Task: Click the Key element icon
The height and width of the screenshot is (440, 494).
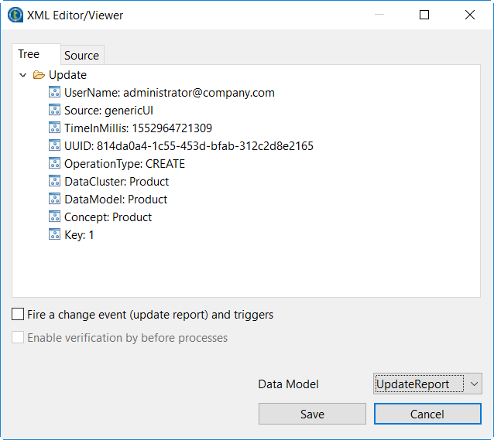Action: [55, 235]
